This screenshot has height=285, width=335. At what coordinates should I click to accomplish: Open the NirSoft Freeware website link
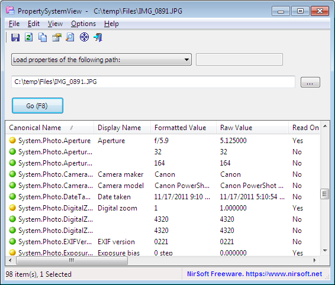255,274
